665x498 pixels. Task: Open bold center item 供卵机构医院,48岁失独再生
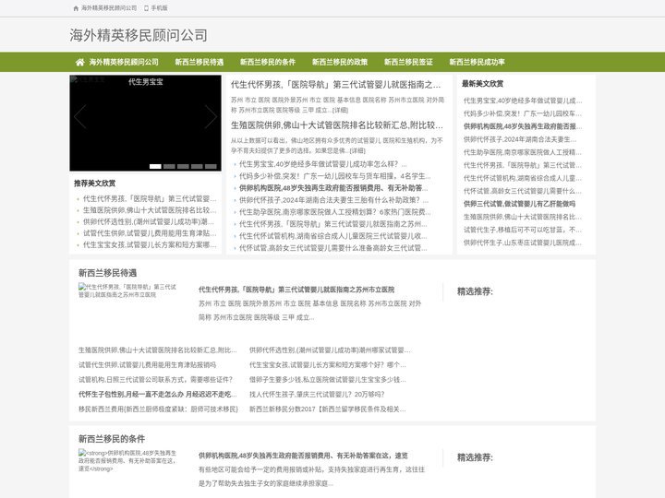pyautogui.click(x=333, y=188)
